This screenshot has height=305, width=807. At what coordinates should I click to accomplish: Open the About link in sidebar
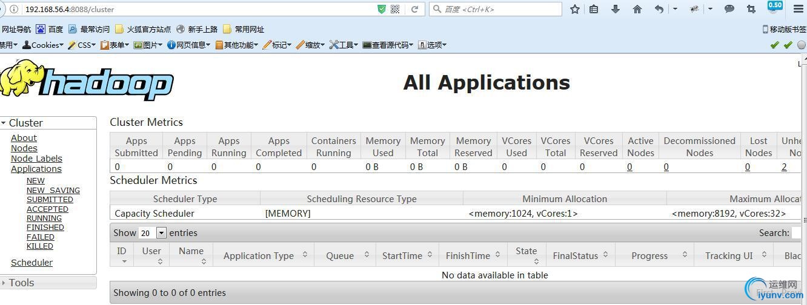click(24, 138)
